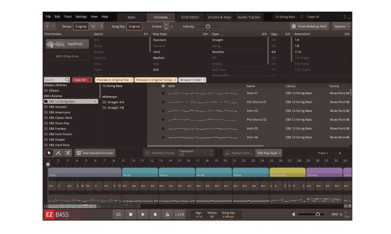Open the 12-String Bass instrument dropdown

pos(289,17)
